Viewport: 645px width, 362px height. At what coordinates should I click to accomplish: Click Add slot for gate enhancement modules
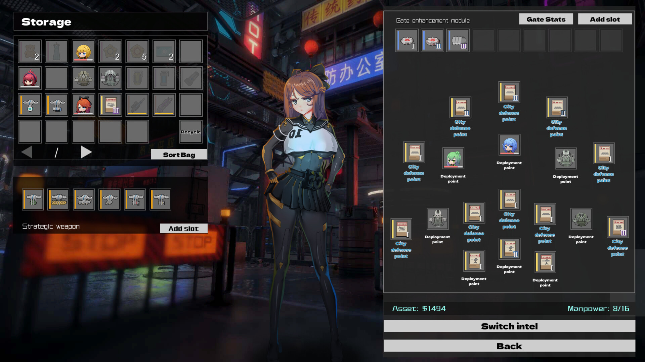coord(604,19)
